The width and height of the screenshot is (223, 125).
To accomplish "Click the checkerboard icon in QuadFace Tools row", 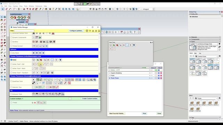I will (x=33, y=83).
